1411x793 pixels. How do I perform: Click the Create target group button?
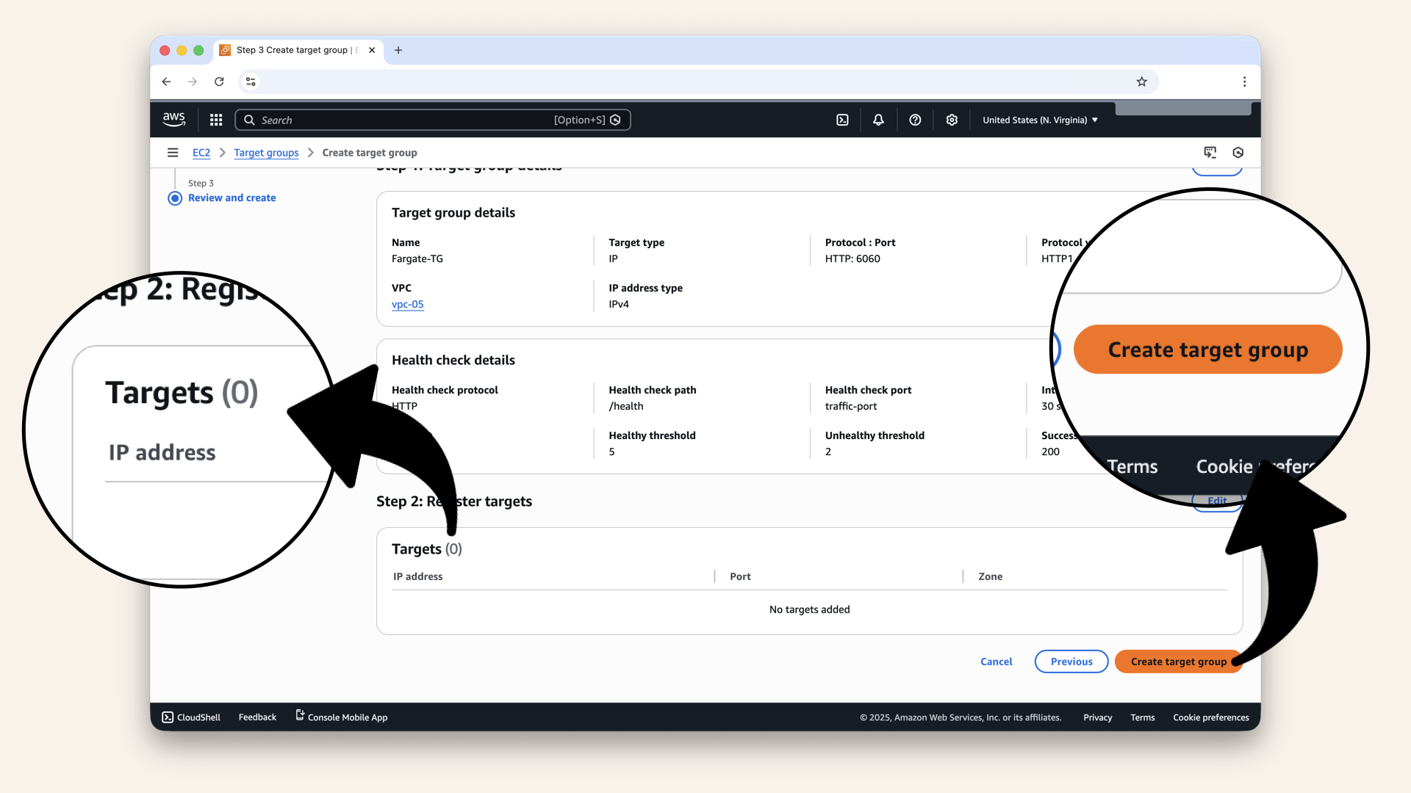click(1177, 662)
